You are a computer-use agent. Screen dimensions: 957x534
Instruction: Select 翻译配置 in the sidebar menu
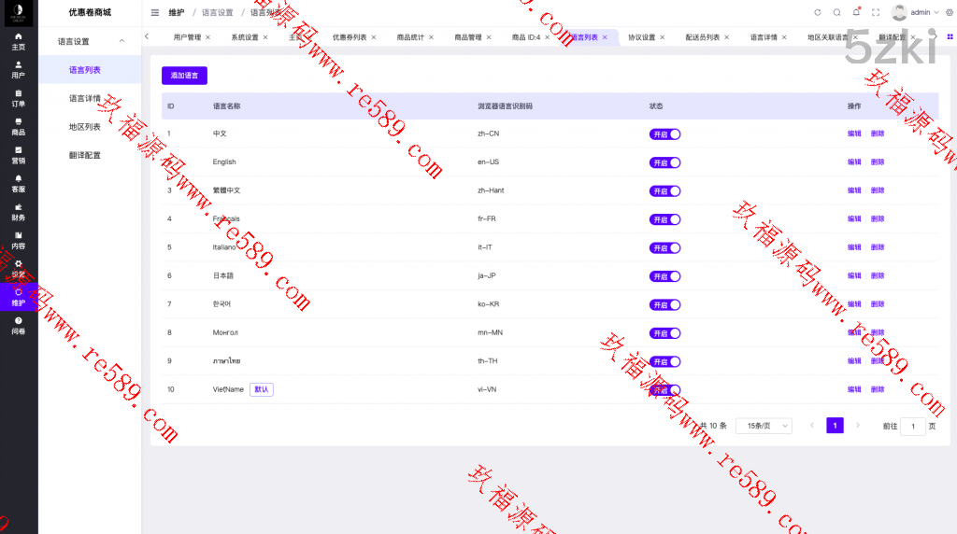[85, 156]
